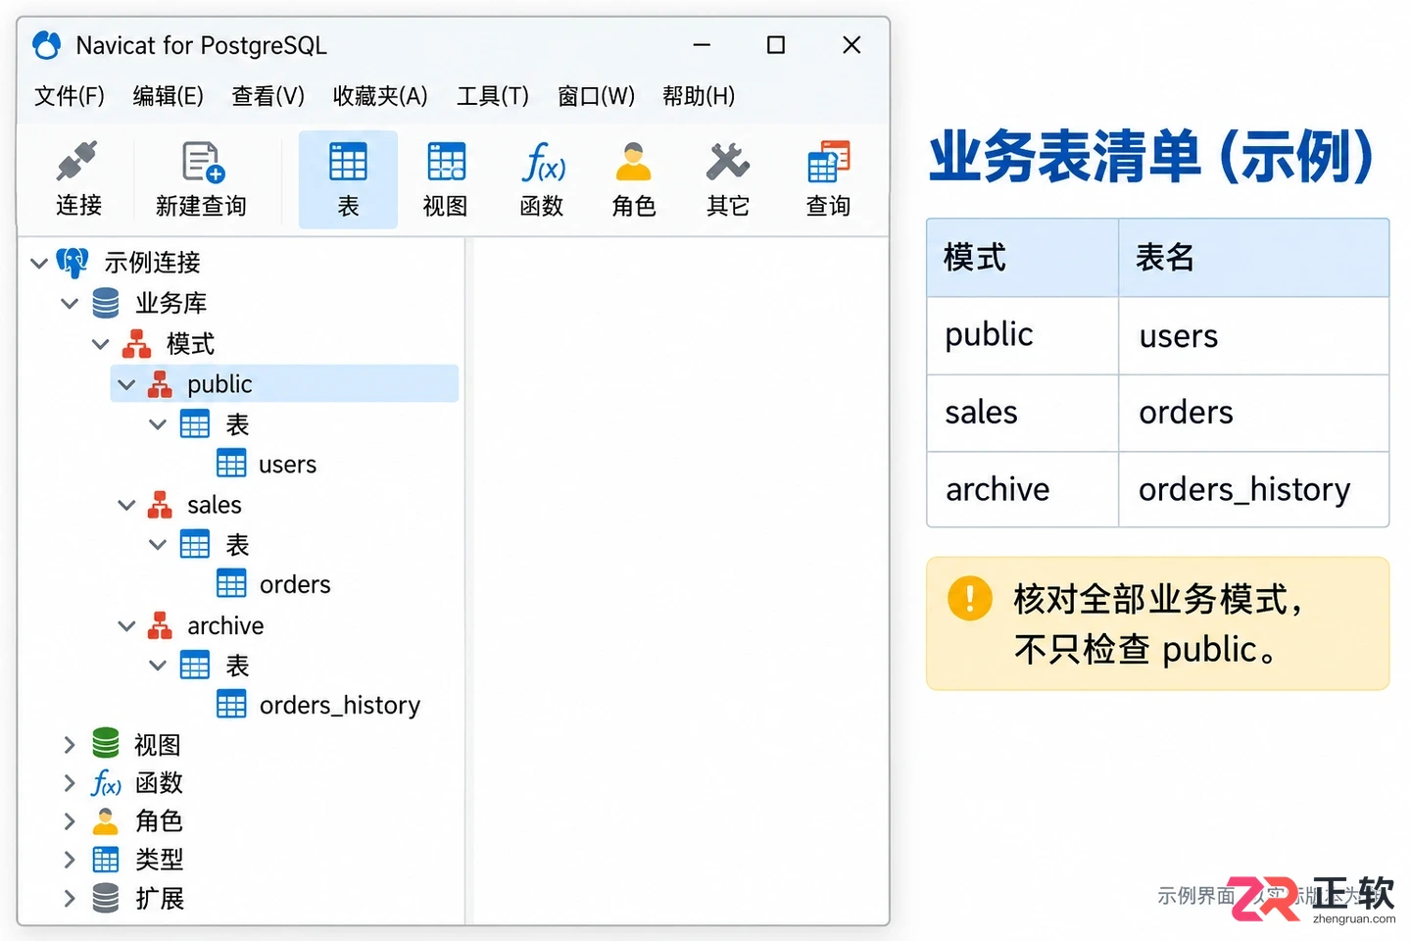This screenshot has height=941, width=1411.
Task: Select the 表 table toolbar button
Action: (x=348, y=179)
